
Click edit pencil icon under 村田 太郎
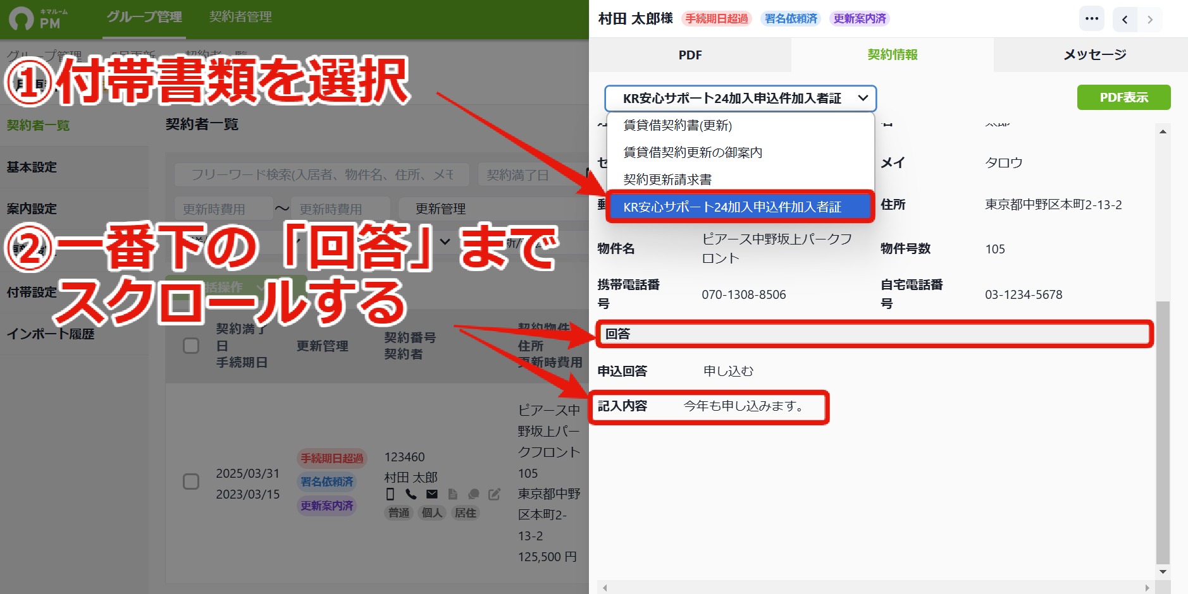[x=495, y=494]
